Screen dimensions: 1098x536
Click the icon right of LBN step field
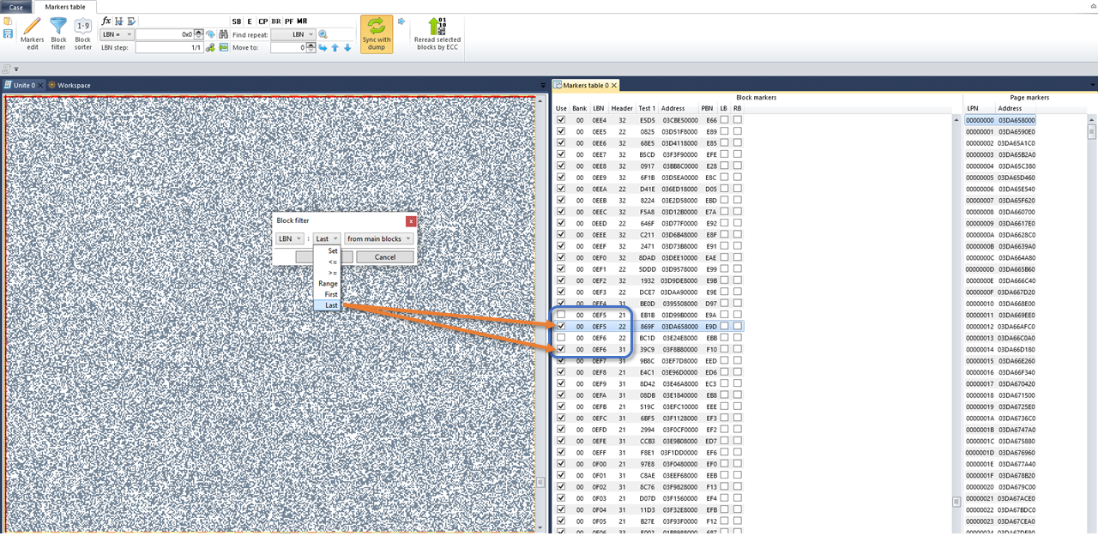click(x=211, y=47)
